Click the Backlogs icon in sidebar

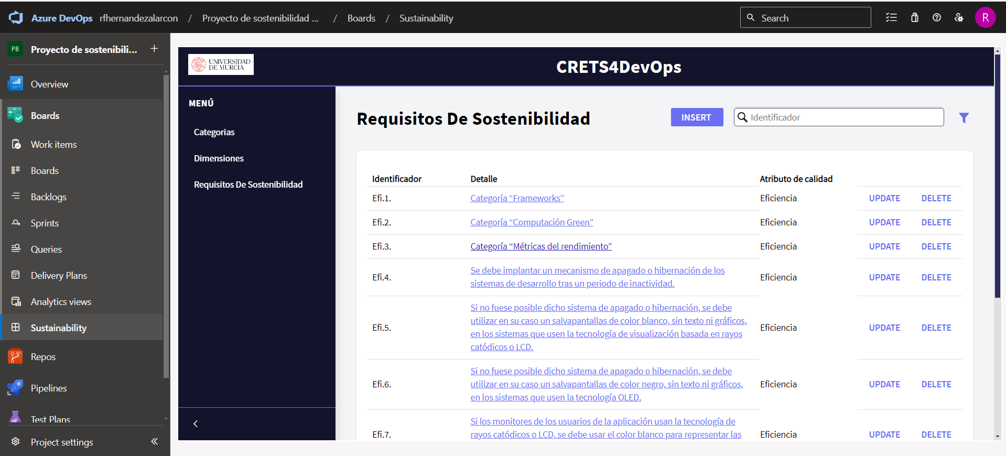16,197
